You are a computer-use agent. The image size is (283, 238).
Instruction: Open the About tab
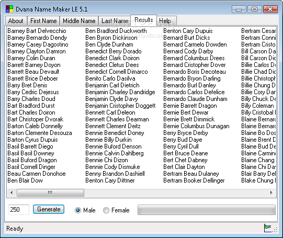coord(16,21)
